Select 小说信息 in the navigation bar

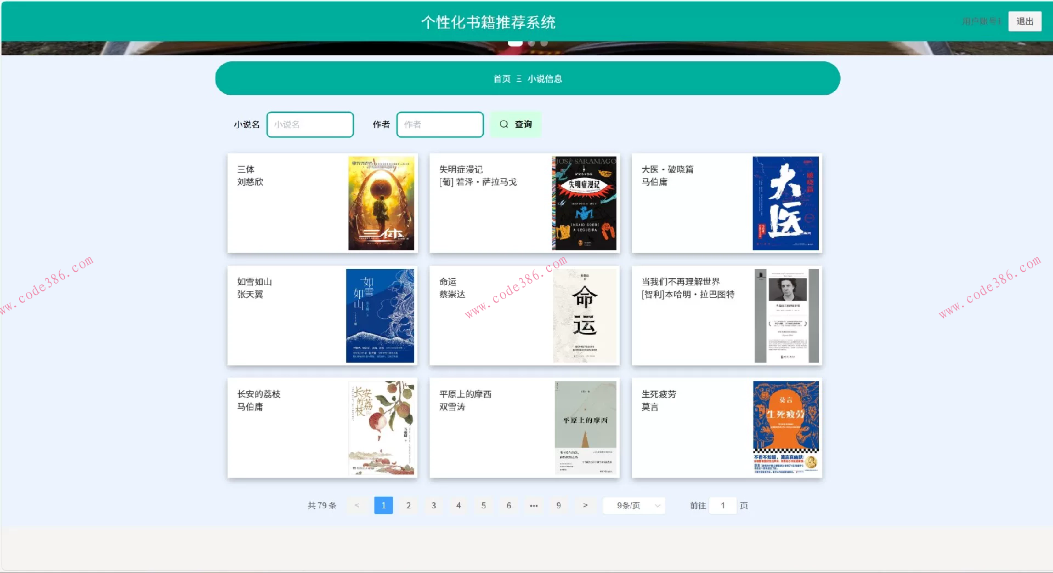click(x=545, y=79)
